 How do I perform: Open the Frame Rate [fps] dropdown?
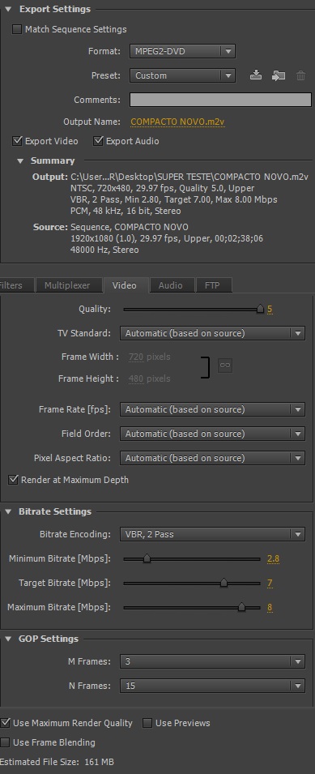(212, 409)
